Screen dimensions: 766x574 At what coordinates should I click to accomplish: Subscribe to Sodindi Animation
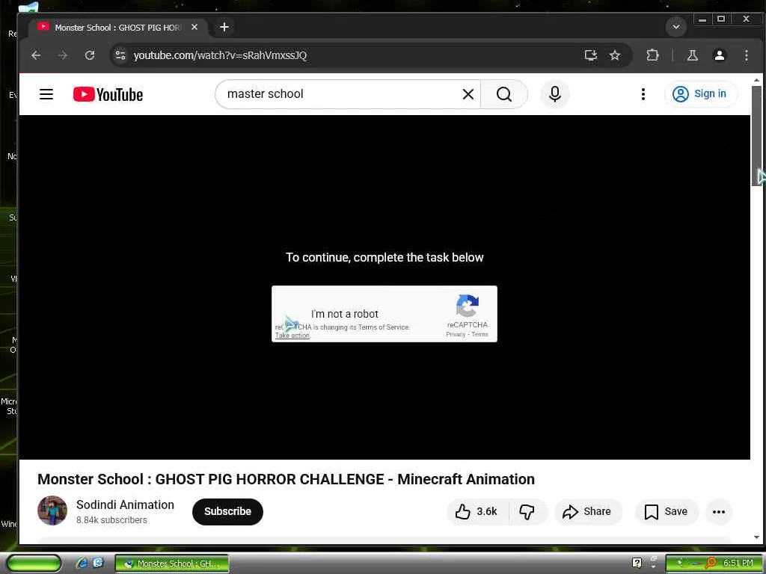coord(227,511)
